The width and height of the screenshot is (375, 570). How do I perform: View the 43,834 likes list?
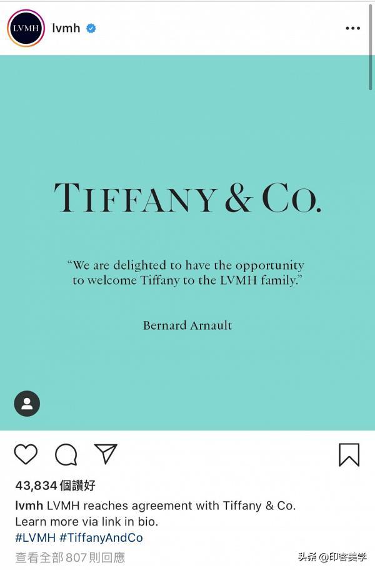(x=56, y=486)
